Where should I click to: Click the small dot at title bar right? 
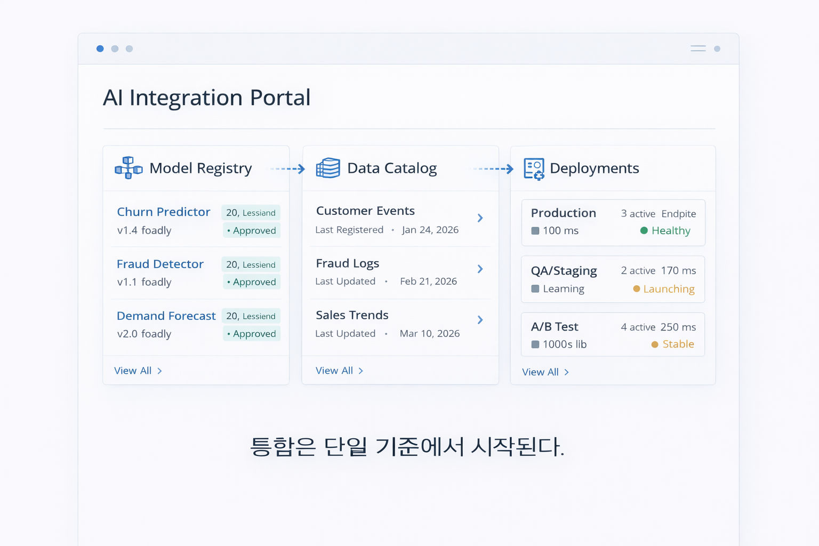[x=717, y=49]
